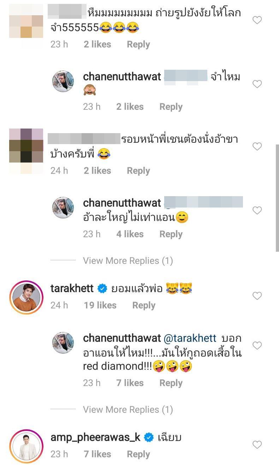Reply to the red diamond comment
This screenshot has height=472, width=279.
171,383
